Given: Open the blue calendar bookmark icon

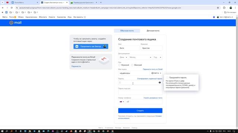Looking at the screenshot, I should click(x=6, y=12).
